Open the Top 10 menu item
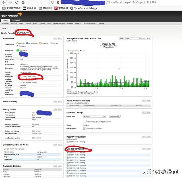 click(21, 24)
